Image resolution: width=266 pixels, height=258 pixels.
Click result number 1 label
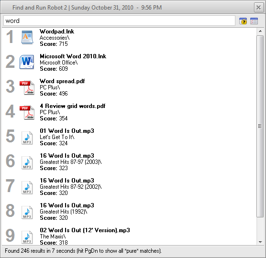click(x=10, y=37)
